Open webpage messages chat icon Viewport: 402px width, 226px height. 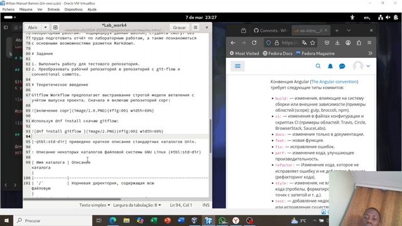point(342,67)
